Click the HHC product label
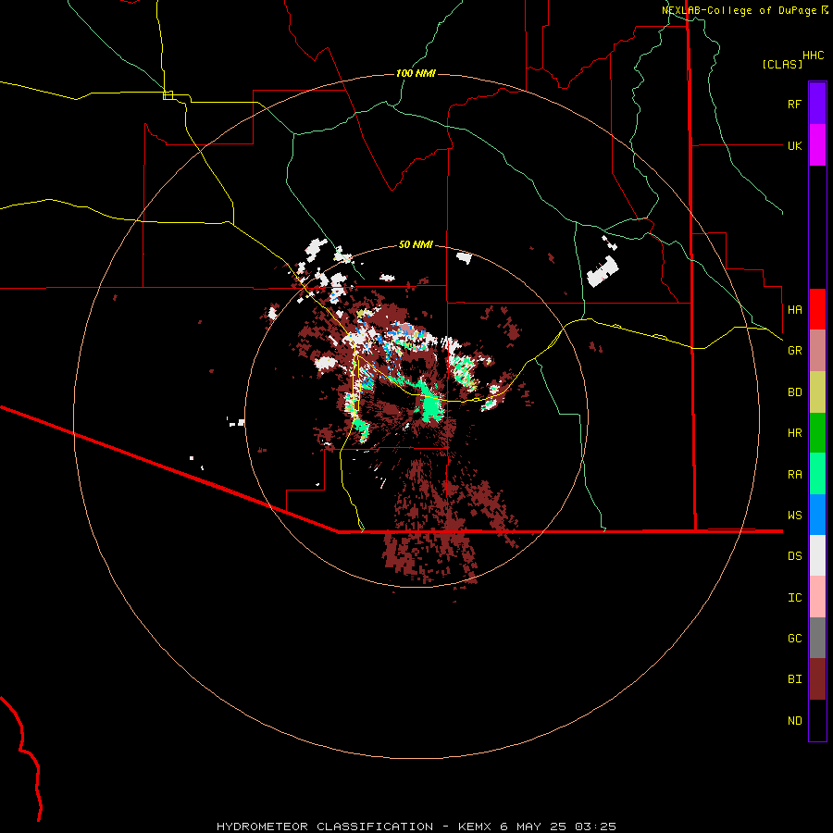 click(814, 55)
